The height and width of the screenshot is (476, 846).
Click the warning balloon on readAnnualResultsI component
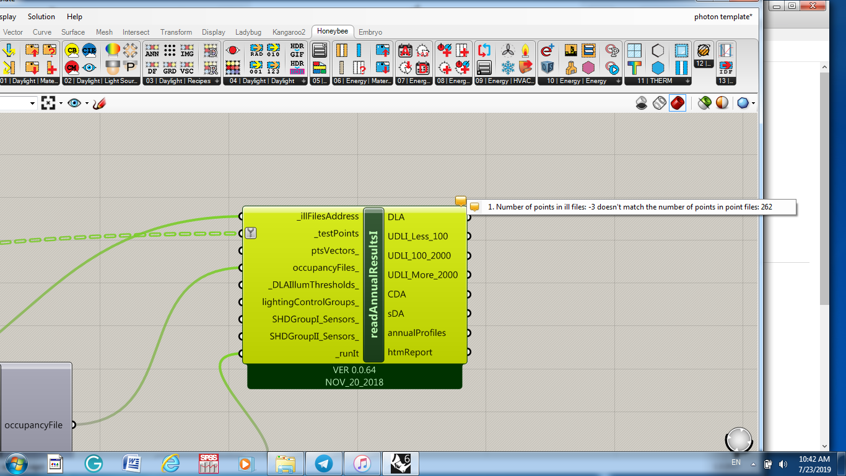pyautogui.click(x=460, y=201)
